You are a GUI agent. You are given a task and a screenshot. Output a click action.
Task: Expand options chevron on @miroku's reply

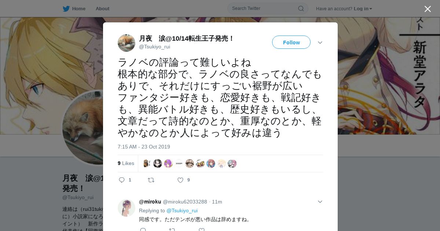pos(320,202)
